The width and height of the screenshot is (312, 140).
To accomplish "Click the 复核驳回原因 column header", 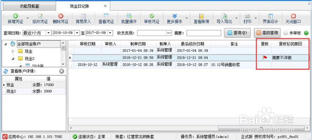I will (290, 44).
